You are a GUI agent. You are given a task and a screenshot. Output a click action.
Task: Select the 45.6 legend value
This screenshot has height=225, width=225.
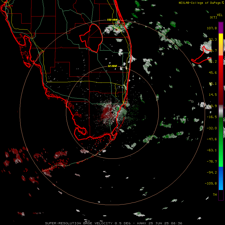(x=213, y=72)
